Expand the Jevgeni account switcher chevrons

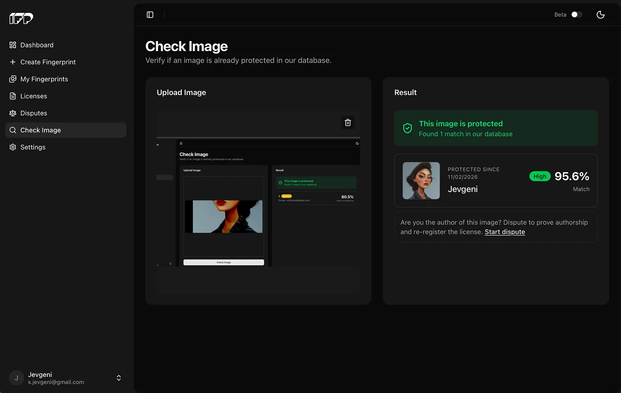(119, 378)
